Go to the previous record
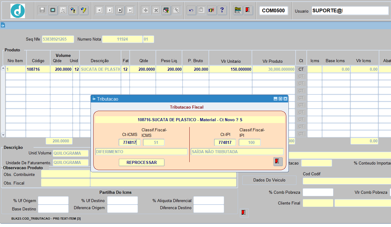The height and width of the screenshot is (227, 391). coord(110,10)
